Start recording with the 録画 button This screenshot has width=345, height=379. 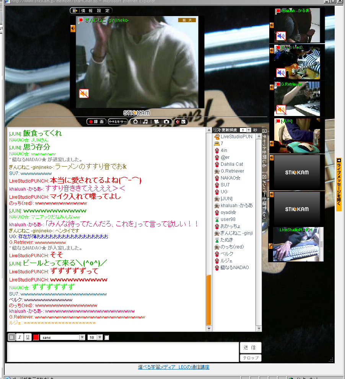(x=96, y=122)
